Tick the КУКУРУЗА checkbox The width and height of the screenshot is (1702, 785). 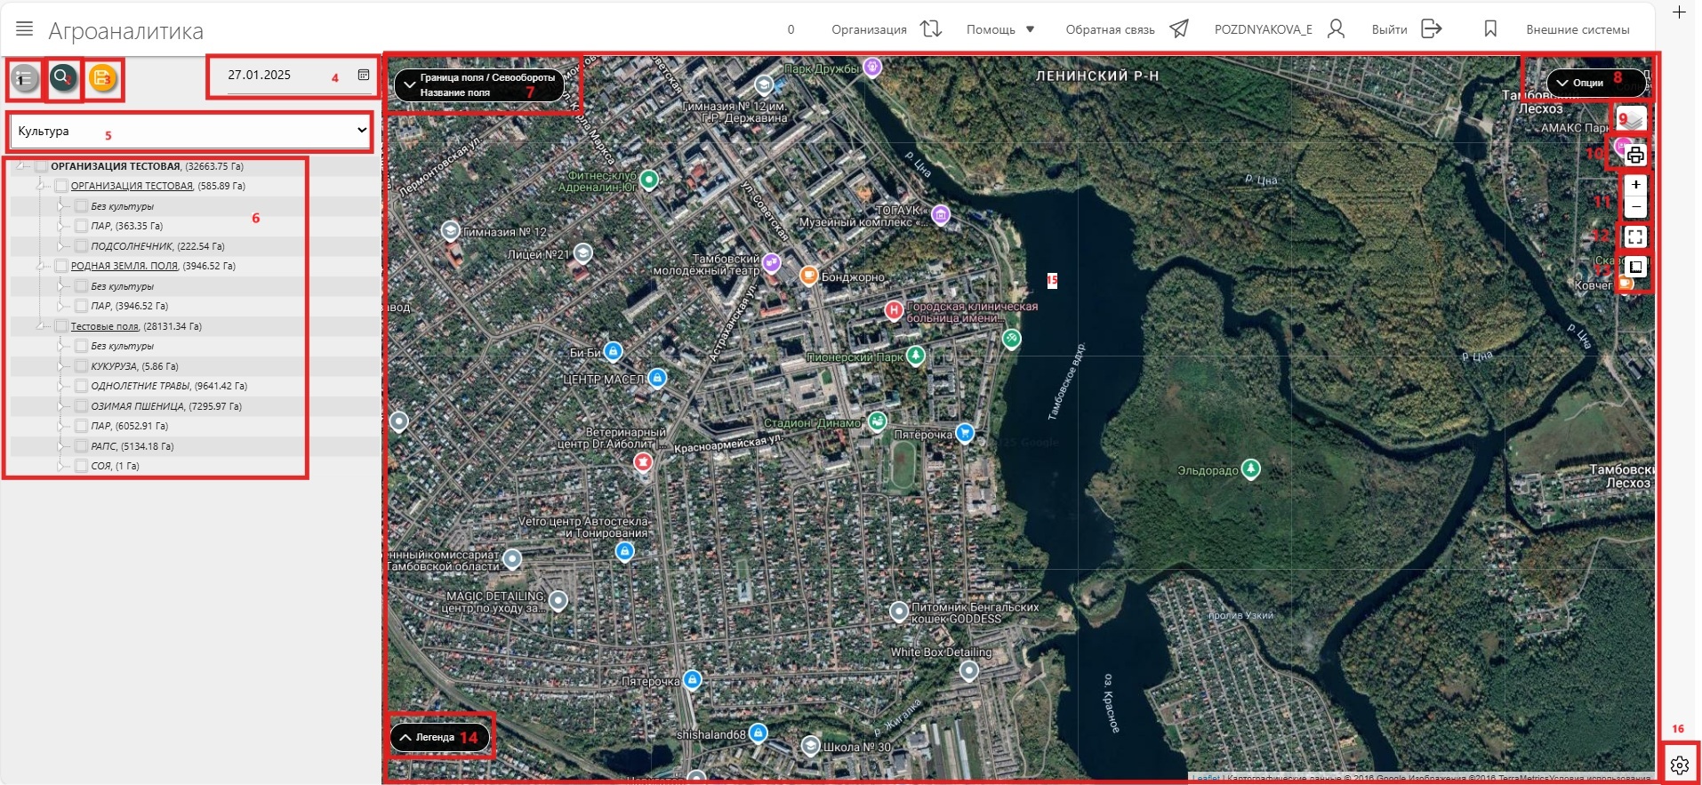81,366
